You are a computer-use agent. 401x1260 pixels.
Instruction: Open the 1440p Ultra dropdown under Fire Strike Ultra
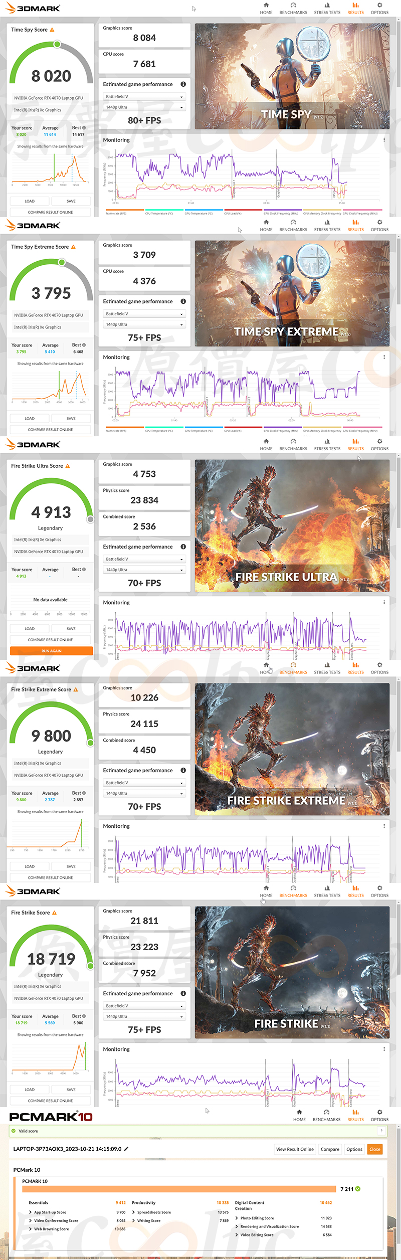(x=144, y=570)
